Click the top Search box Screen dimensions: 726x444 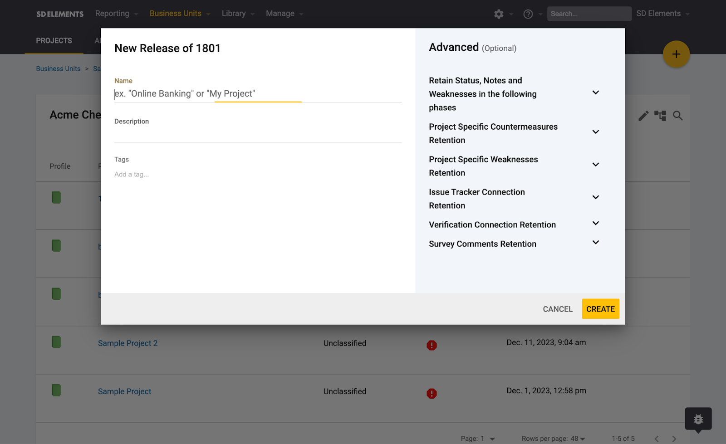pos(589,14)
